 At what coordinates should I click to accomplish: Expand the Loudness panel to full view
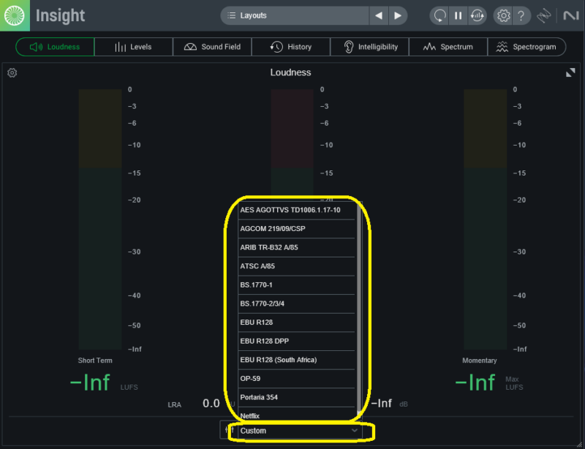point(570,72)
